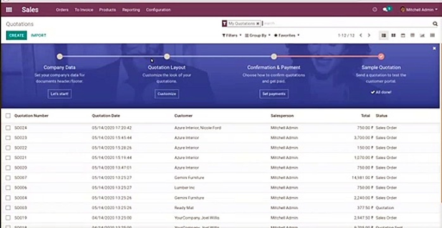
Task: Open Lumber Inc customer cell
Action: (x=185, y=188)
